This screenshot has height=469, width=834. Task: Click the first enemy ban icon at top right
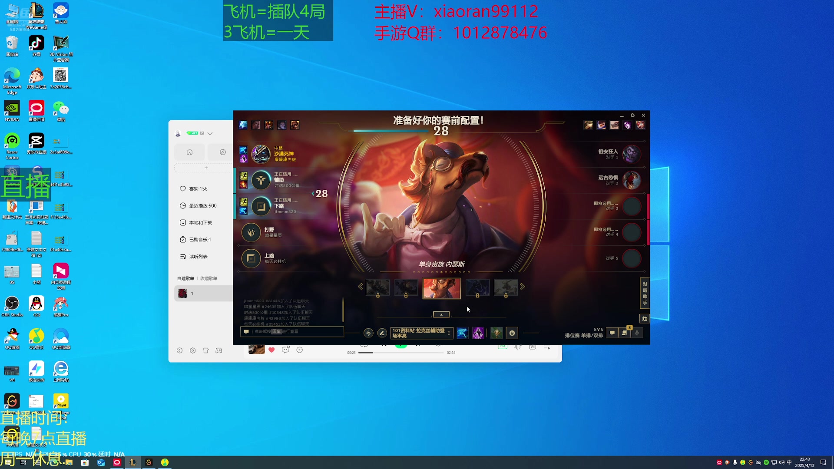[588, 125]
